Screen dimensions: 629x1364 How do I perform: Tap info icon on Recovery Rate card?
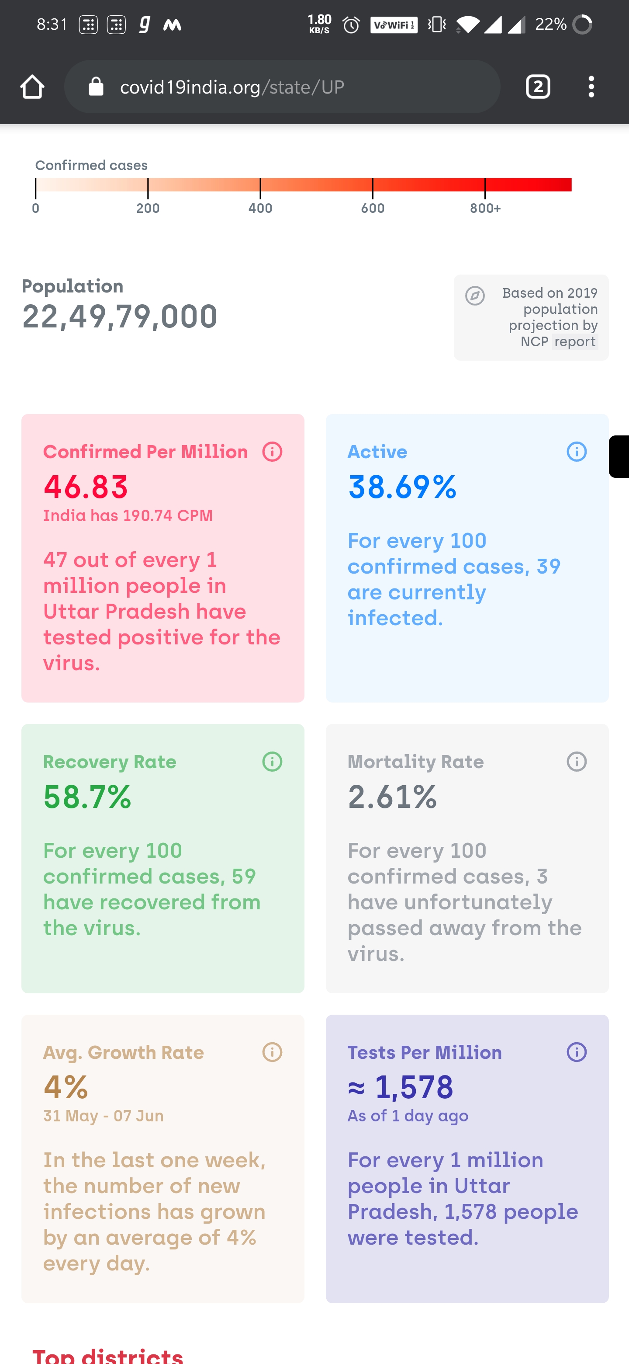272,762
